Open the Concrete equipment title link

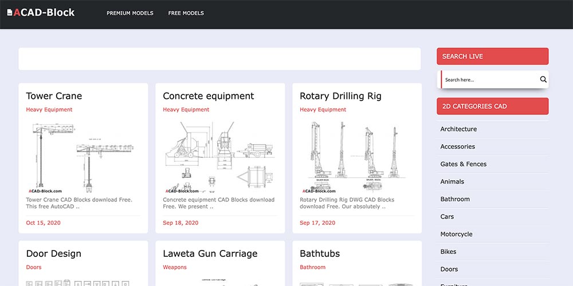pyautogui.click(x=209, y=96)
